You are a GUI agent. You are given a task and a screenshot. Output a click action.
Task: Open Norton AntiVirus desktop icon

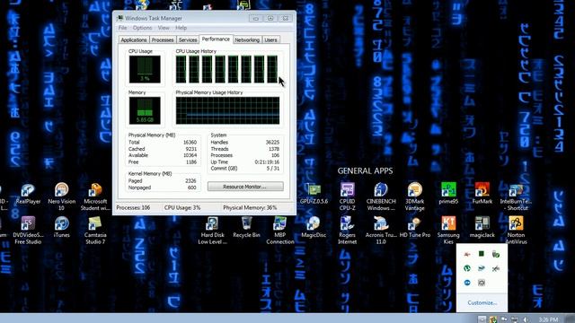tap(516, 231)
